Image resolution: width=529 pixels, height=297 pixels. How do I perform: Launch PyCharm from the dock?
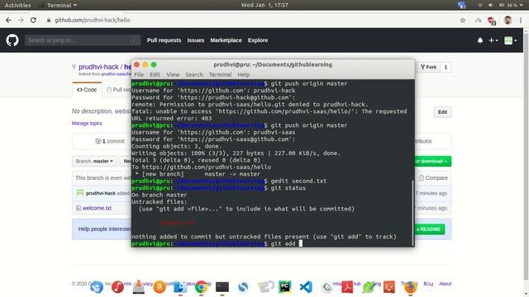284,287
